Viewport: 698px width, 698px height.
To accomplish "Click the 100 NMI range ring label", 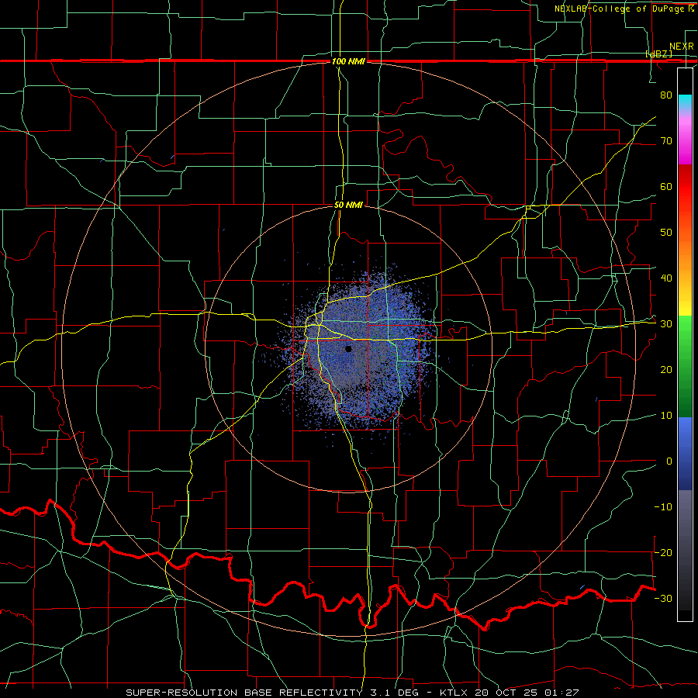I will pyautogui.click(x=348, y=61).
